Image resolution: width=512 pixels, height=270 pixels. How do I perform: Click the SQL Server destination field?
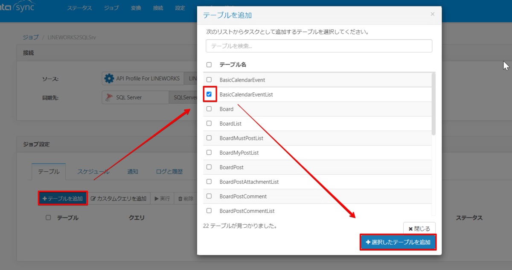click(x=135, y=97)
